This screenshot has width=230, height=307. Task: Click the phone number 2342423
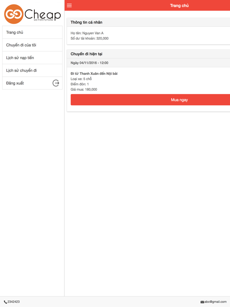[14, 302]
